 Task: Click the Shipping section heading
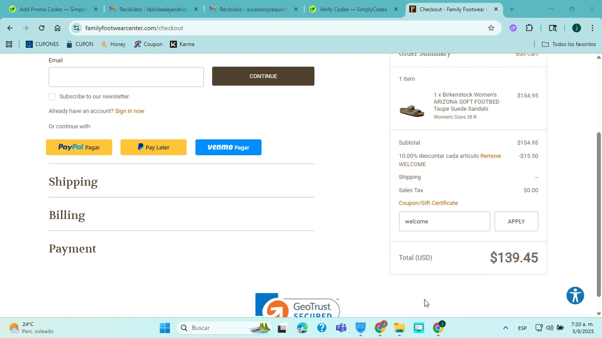[73, 182]
